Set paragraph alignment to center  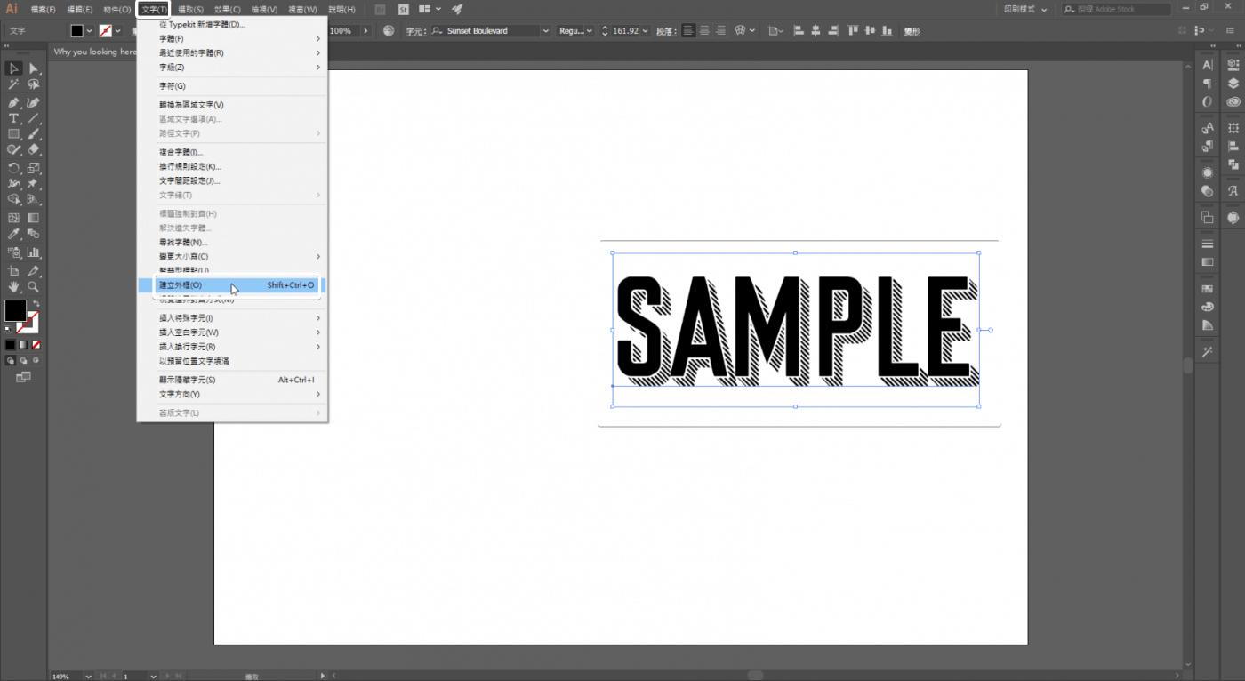click(704, 30)
